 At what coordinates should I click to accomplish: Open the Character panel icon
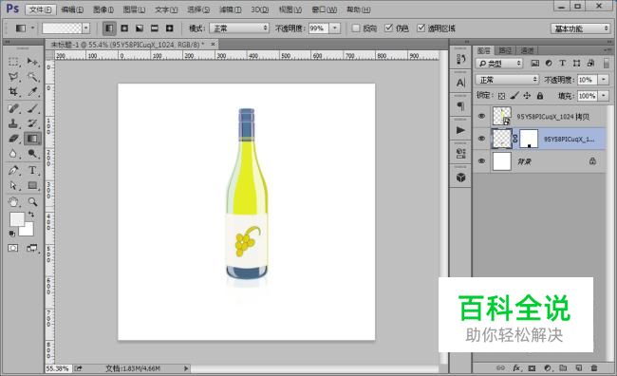(460, 83)
